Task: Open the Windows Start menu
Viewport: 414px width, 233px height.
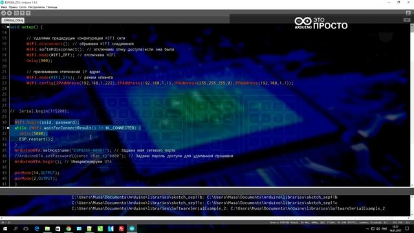Action: click(5, 228)
